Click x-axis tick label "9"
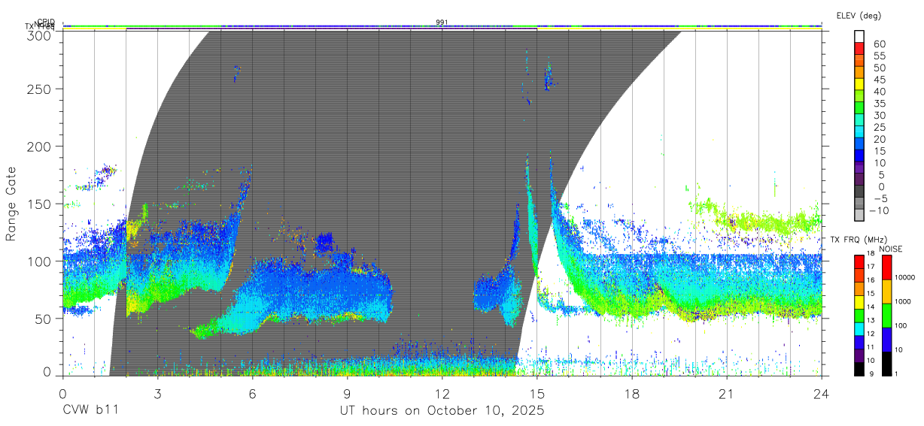 coord(347,394)
